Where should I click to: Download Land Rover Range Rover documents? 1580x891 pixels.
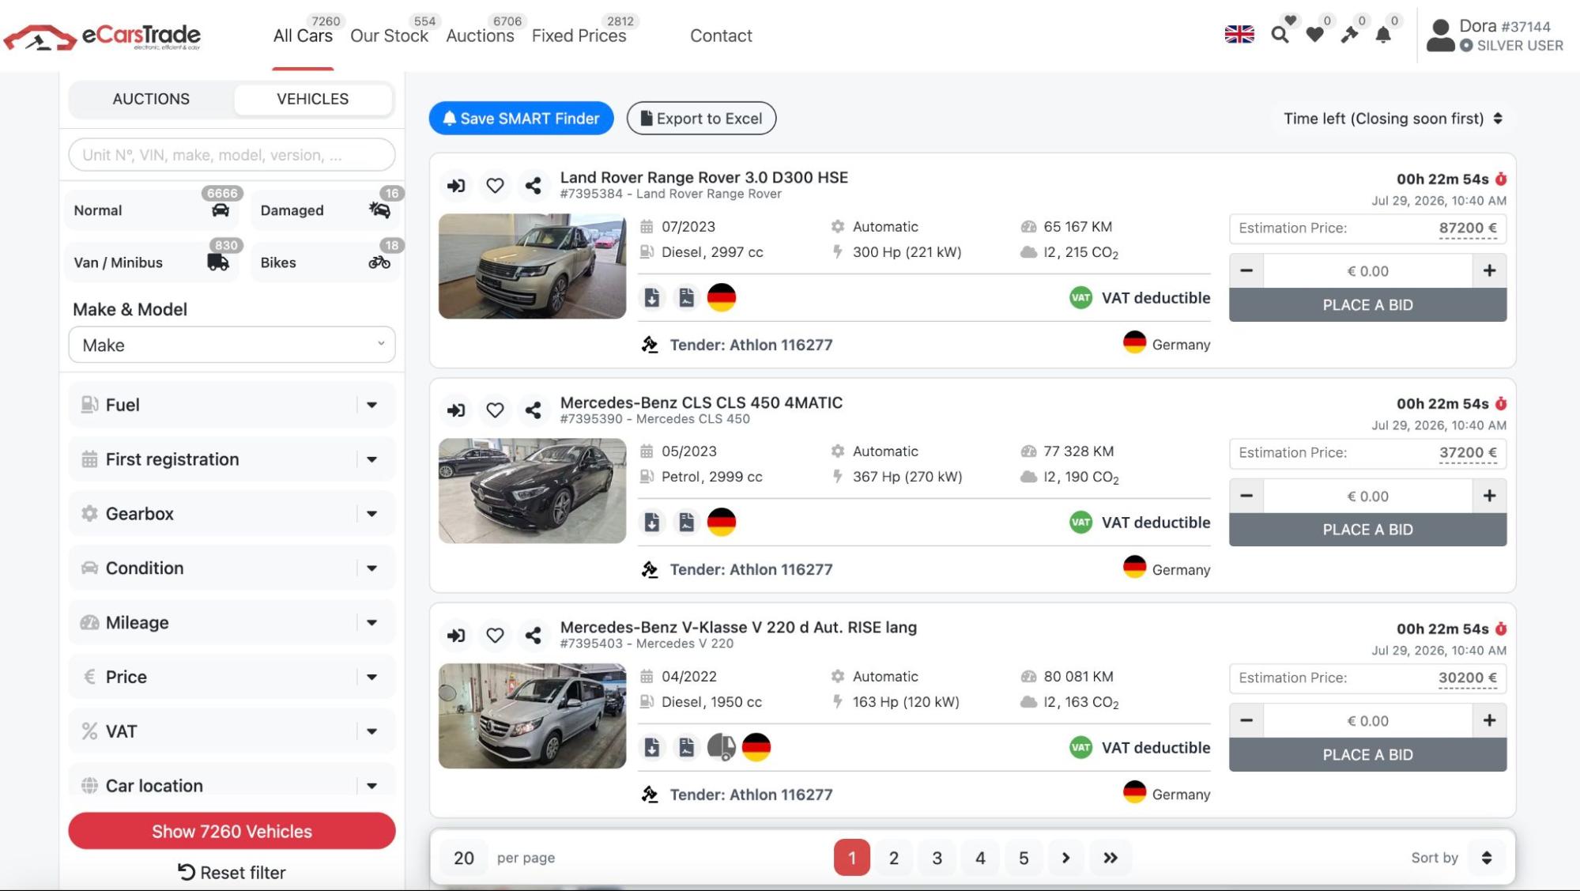[651, 298]
